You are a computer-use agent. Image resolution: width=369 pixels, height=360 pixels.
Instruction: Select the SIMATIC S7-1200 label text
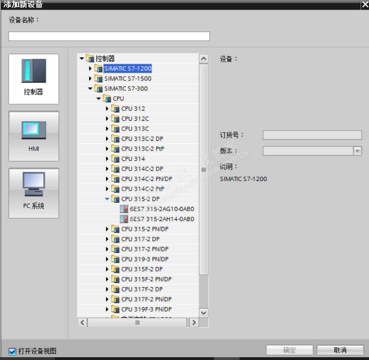click(128, 69)
